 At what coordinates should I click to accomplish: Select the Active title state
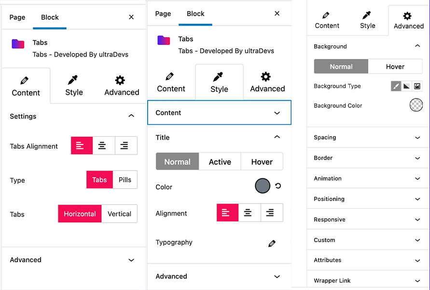220,162
